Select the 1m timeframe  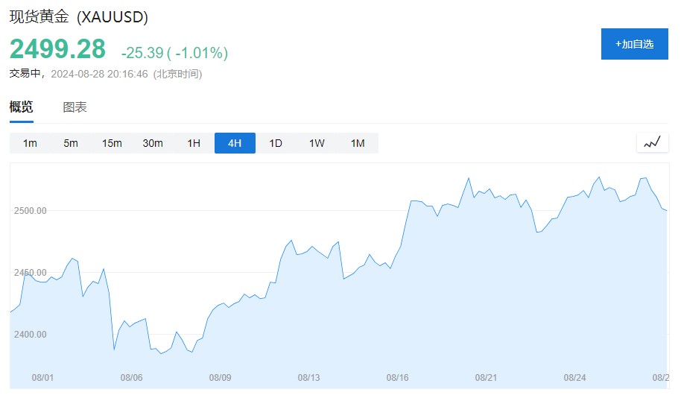(30, 143)
